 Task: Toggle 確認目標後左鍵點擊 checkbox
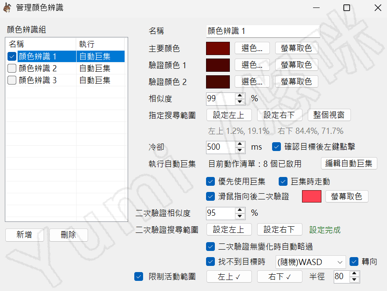coord(276,147)
